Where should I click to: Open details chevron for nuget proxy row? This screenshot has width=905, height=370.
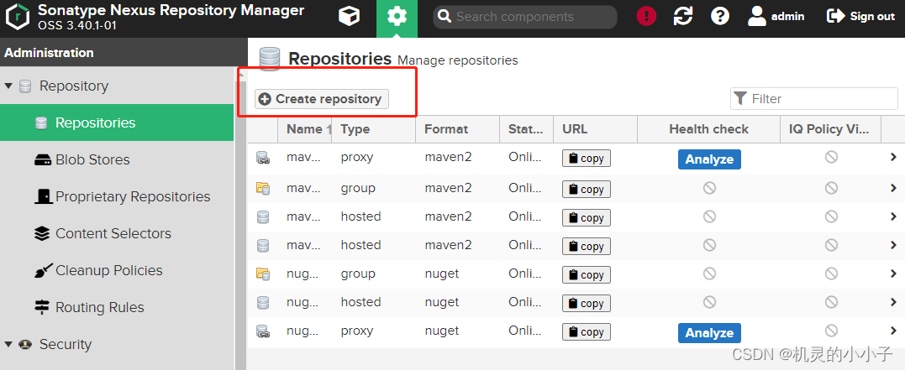[x=893, y=331]
